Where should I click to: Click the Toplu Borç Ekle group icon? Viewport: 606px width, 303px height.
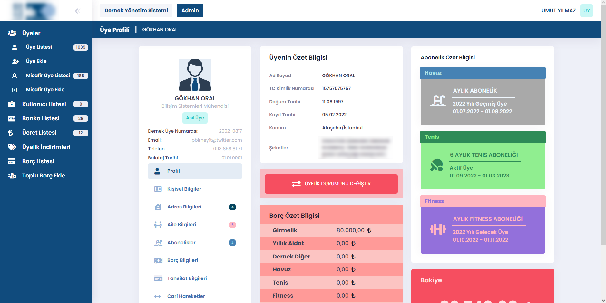tap(12, 176)
